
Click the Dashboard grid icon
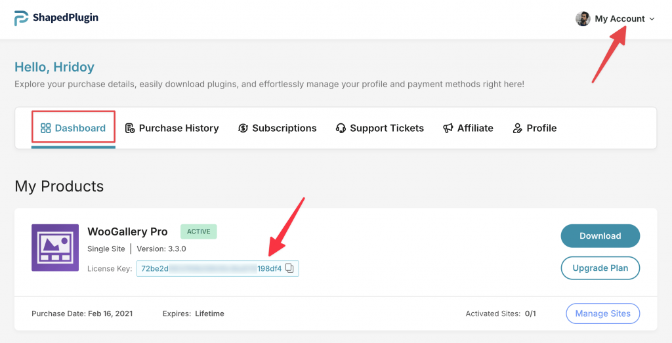[x=45, y=128]
